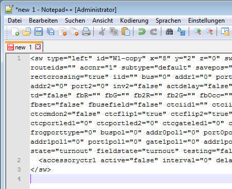Close the new 1 tab

(x=38, y=47)
